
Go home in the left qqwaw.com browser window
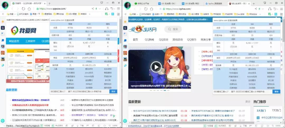[29, 9]
